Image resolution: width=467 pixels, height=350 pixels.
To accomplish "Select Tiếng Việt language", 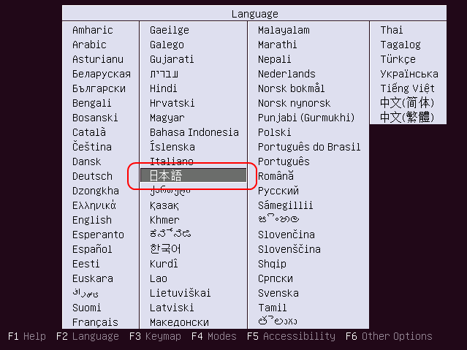I will (407, 88).
